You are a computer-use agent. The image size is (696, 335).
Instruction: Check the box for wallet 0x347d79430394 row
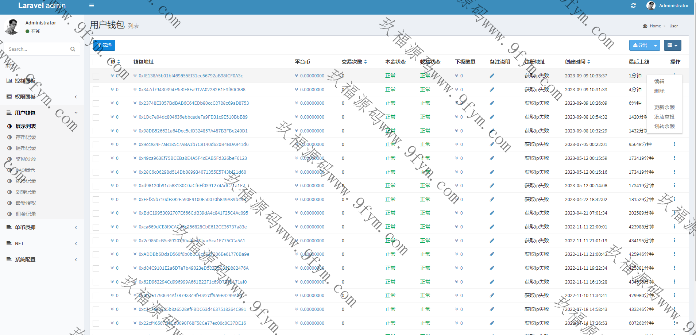coord(96,90)
